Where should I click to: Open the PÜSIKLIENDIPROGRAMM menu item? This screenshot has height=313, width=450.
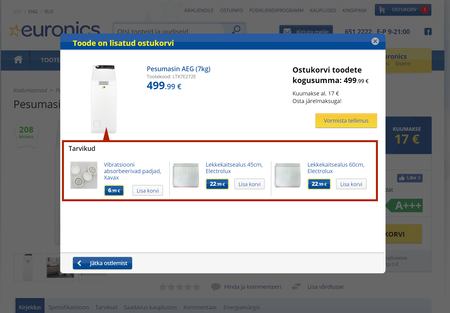pyautogui.click(x=276, y=10)
